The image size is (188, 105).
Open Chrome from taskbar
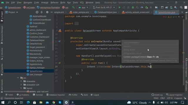coord(53,102)
